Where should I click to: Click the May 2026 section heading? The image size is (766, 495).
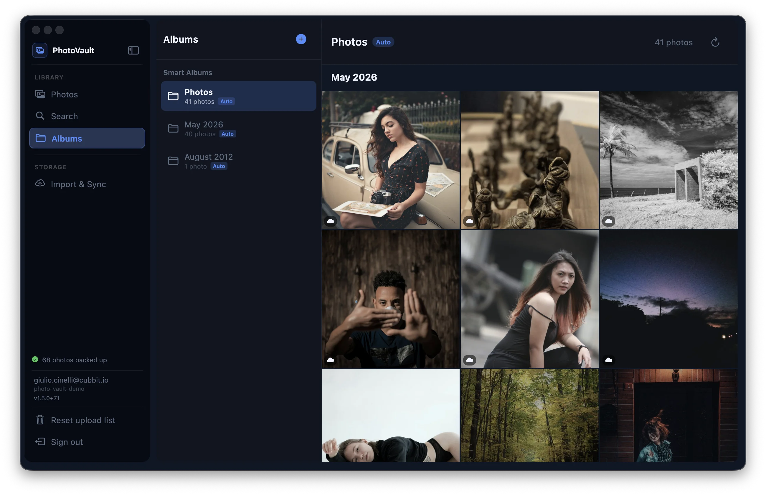354,77
